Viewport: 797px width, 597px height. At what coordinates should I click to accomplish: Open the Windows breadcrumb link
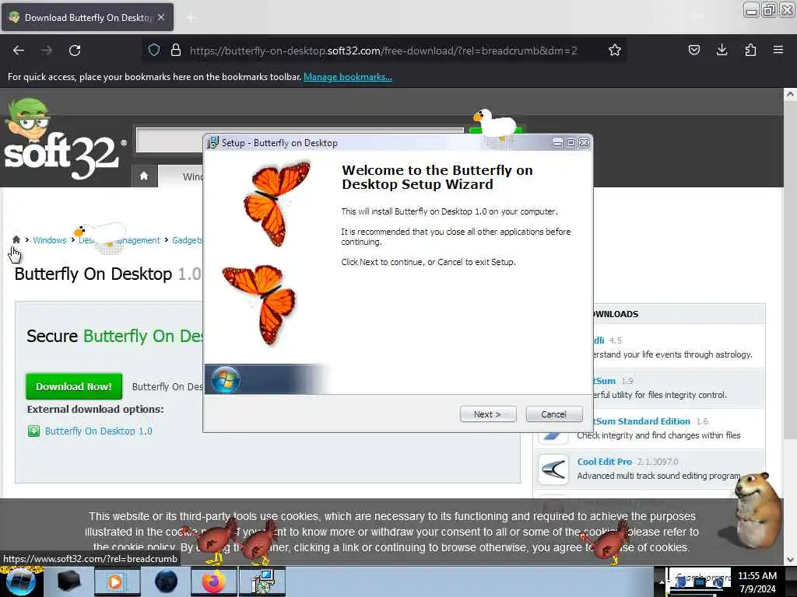50,240
